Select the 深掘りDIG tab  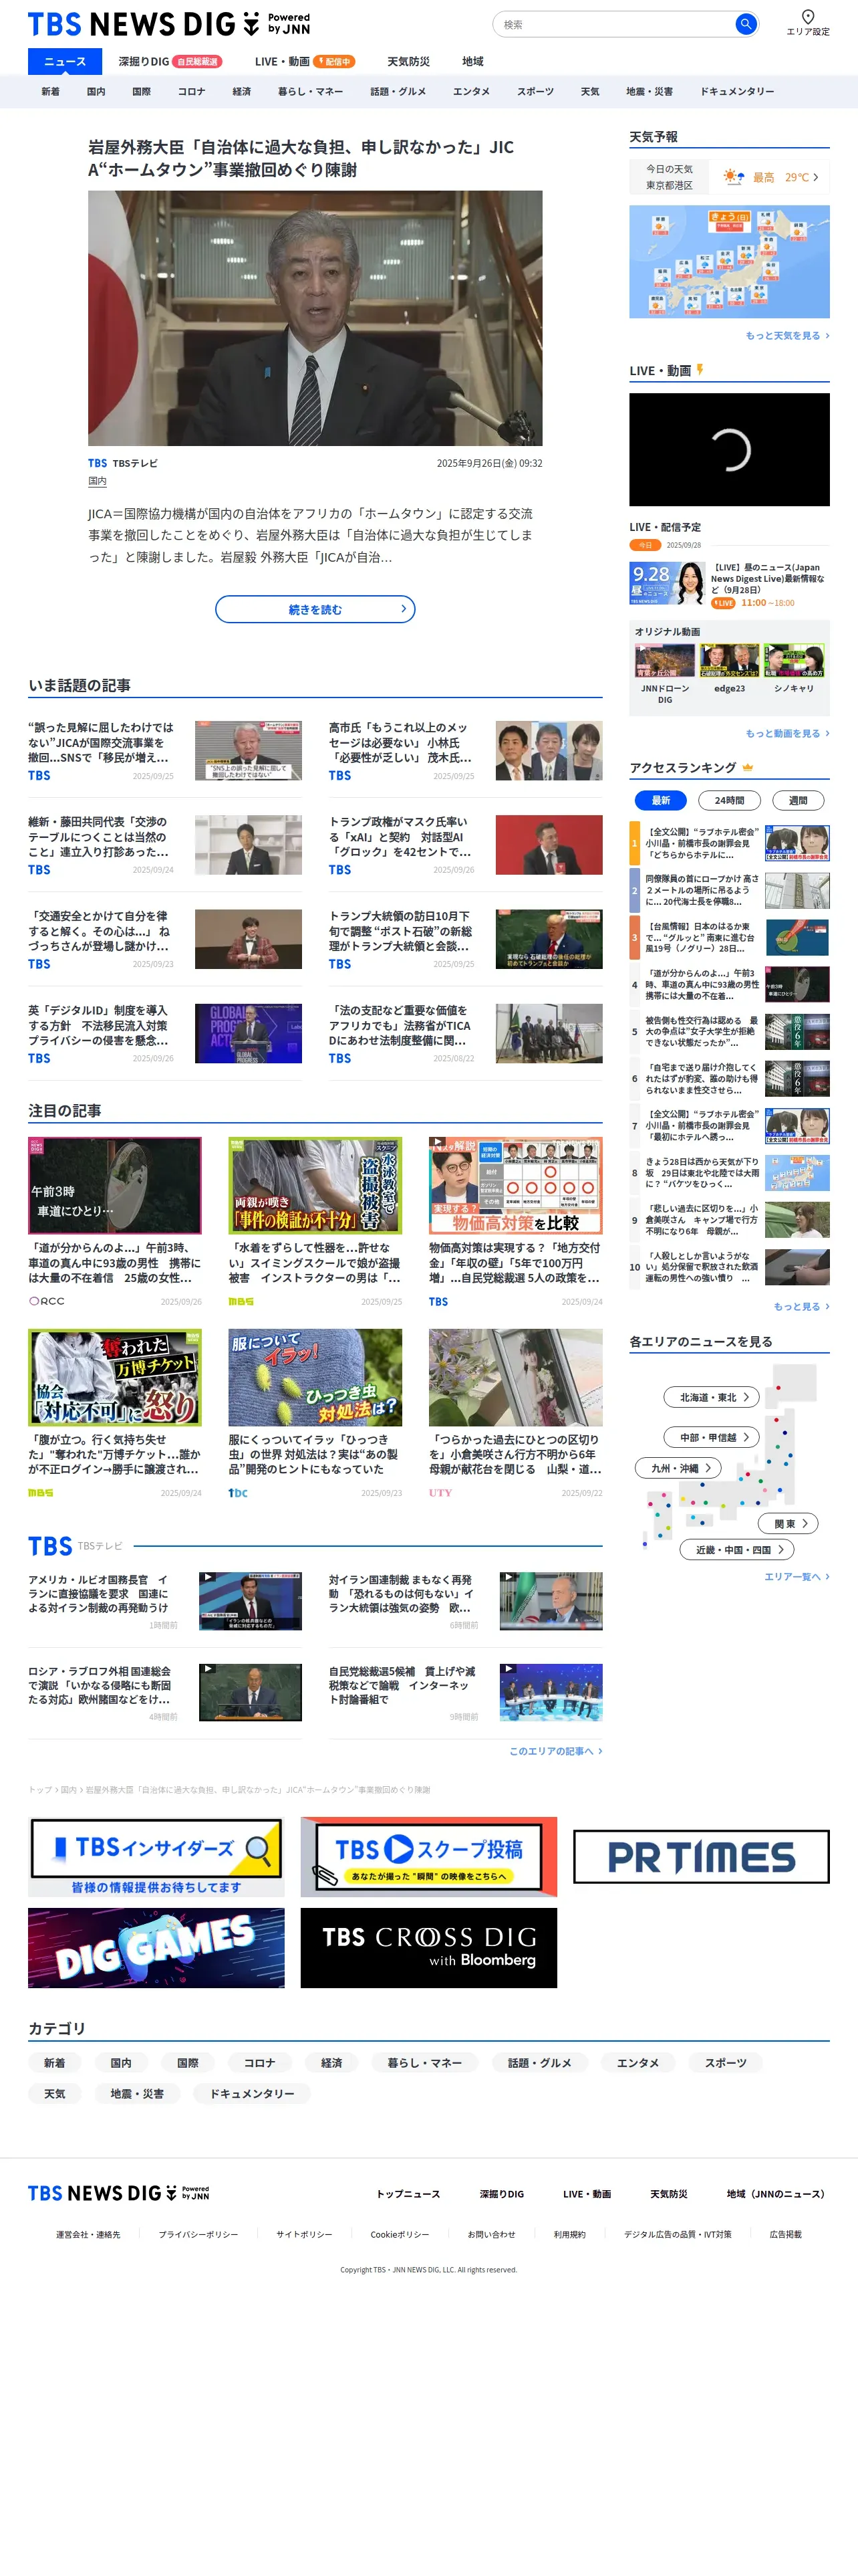[170, 62]
